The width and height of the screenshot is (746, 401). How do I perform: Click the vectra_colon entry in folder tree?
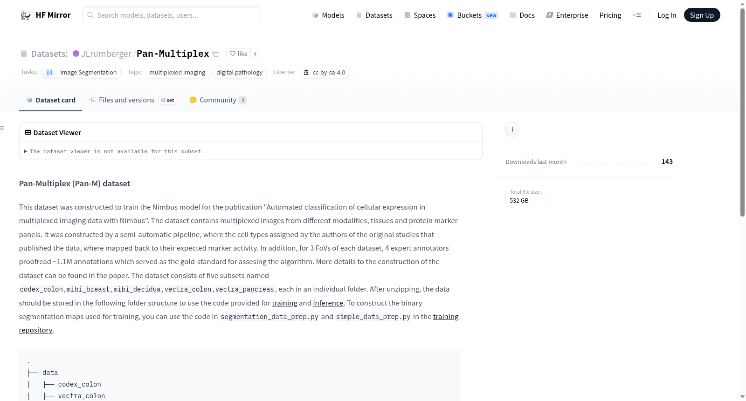(82, 396)
